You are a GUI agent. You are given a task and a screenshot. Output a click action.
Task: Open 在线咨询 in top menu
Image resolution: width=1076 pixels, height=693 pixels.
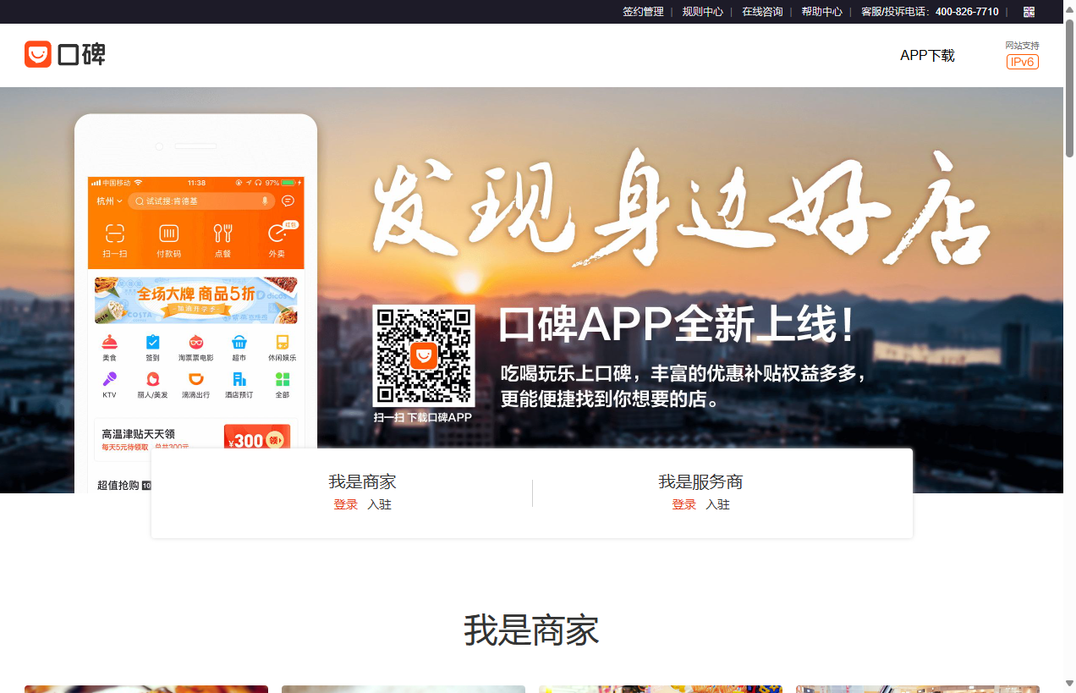click(x=762, y=12)
